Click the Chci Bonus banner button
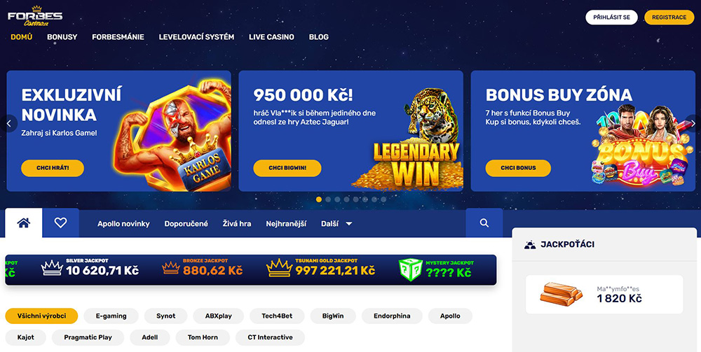701x352 pixels. click(518, 168)
